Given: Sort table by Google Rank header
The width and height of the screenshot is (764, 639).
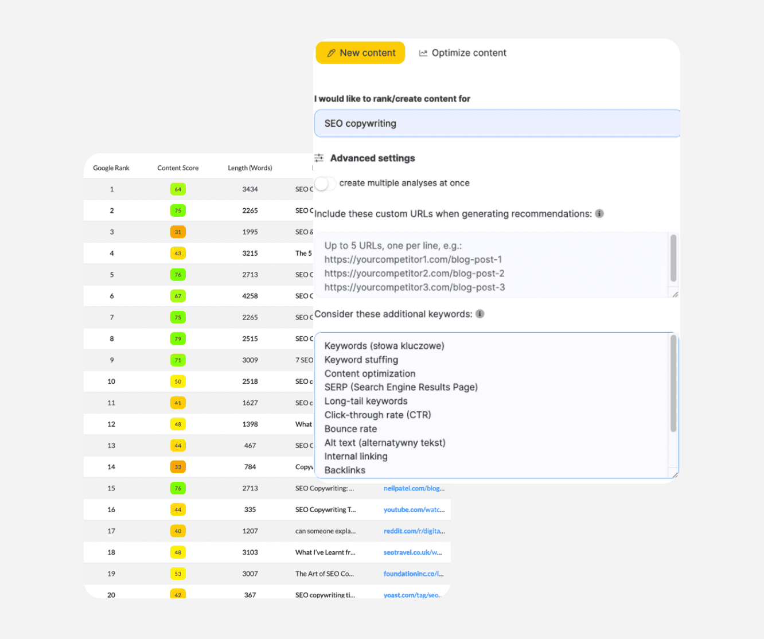Looking at the screenshot, I should coord(111,168).
